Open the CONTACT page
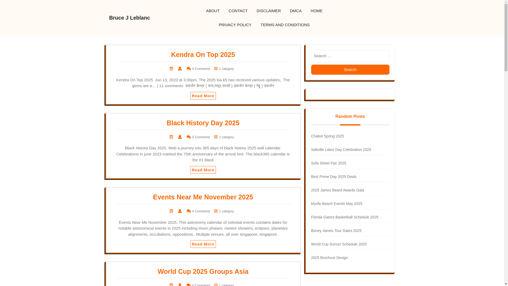Image resolution: width=508 pixels, height=286 pixels. [x=238, y=11]
